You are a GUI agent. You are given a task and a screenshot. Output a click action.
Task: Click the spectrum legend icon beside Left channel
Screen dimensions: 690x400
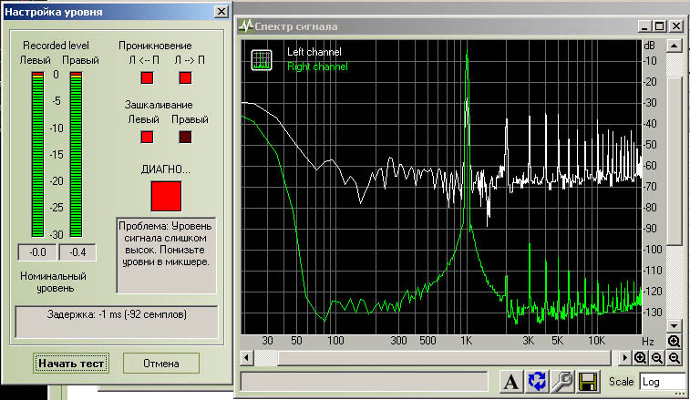(262, 59)
